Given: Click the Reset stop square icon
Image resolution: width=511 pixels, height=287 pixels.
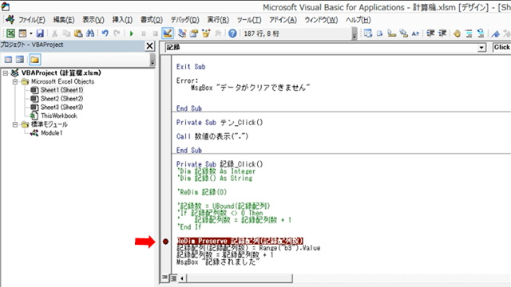Looking at the screenshot, I should 155,33.
